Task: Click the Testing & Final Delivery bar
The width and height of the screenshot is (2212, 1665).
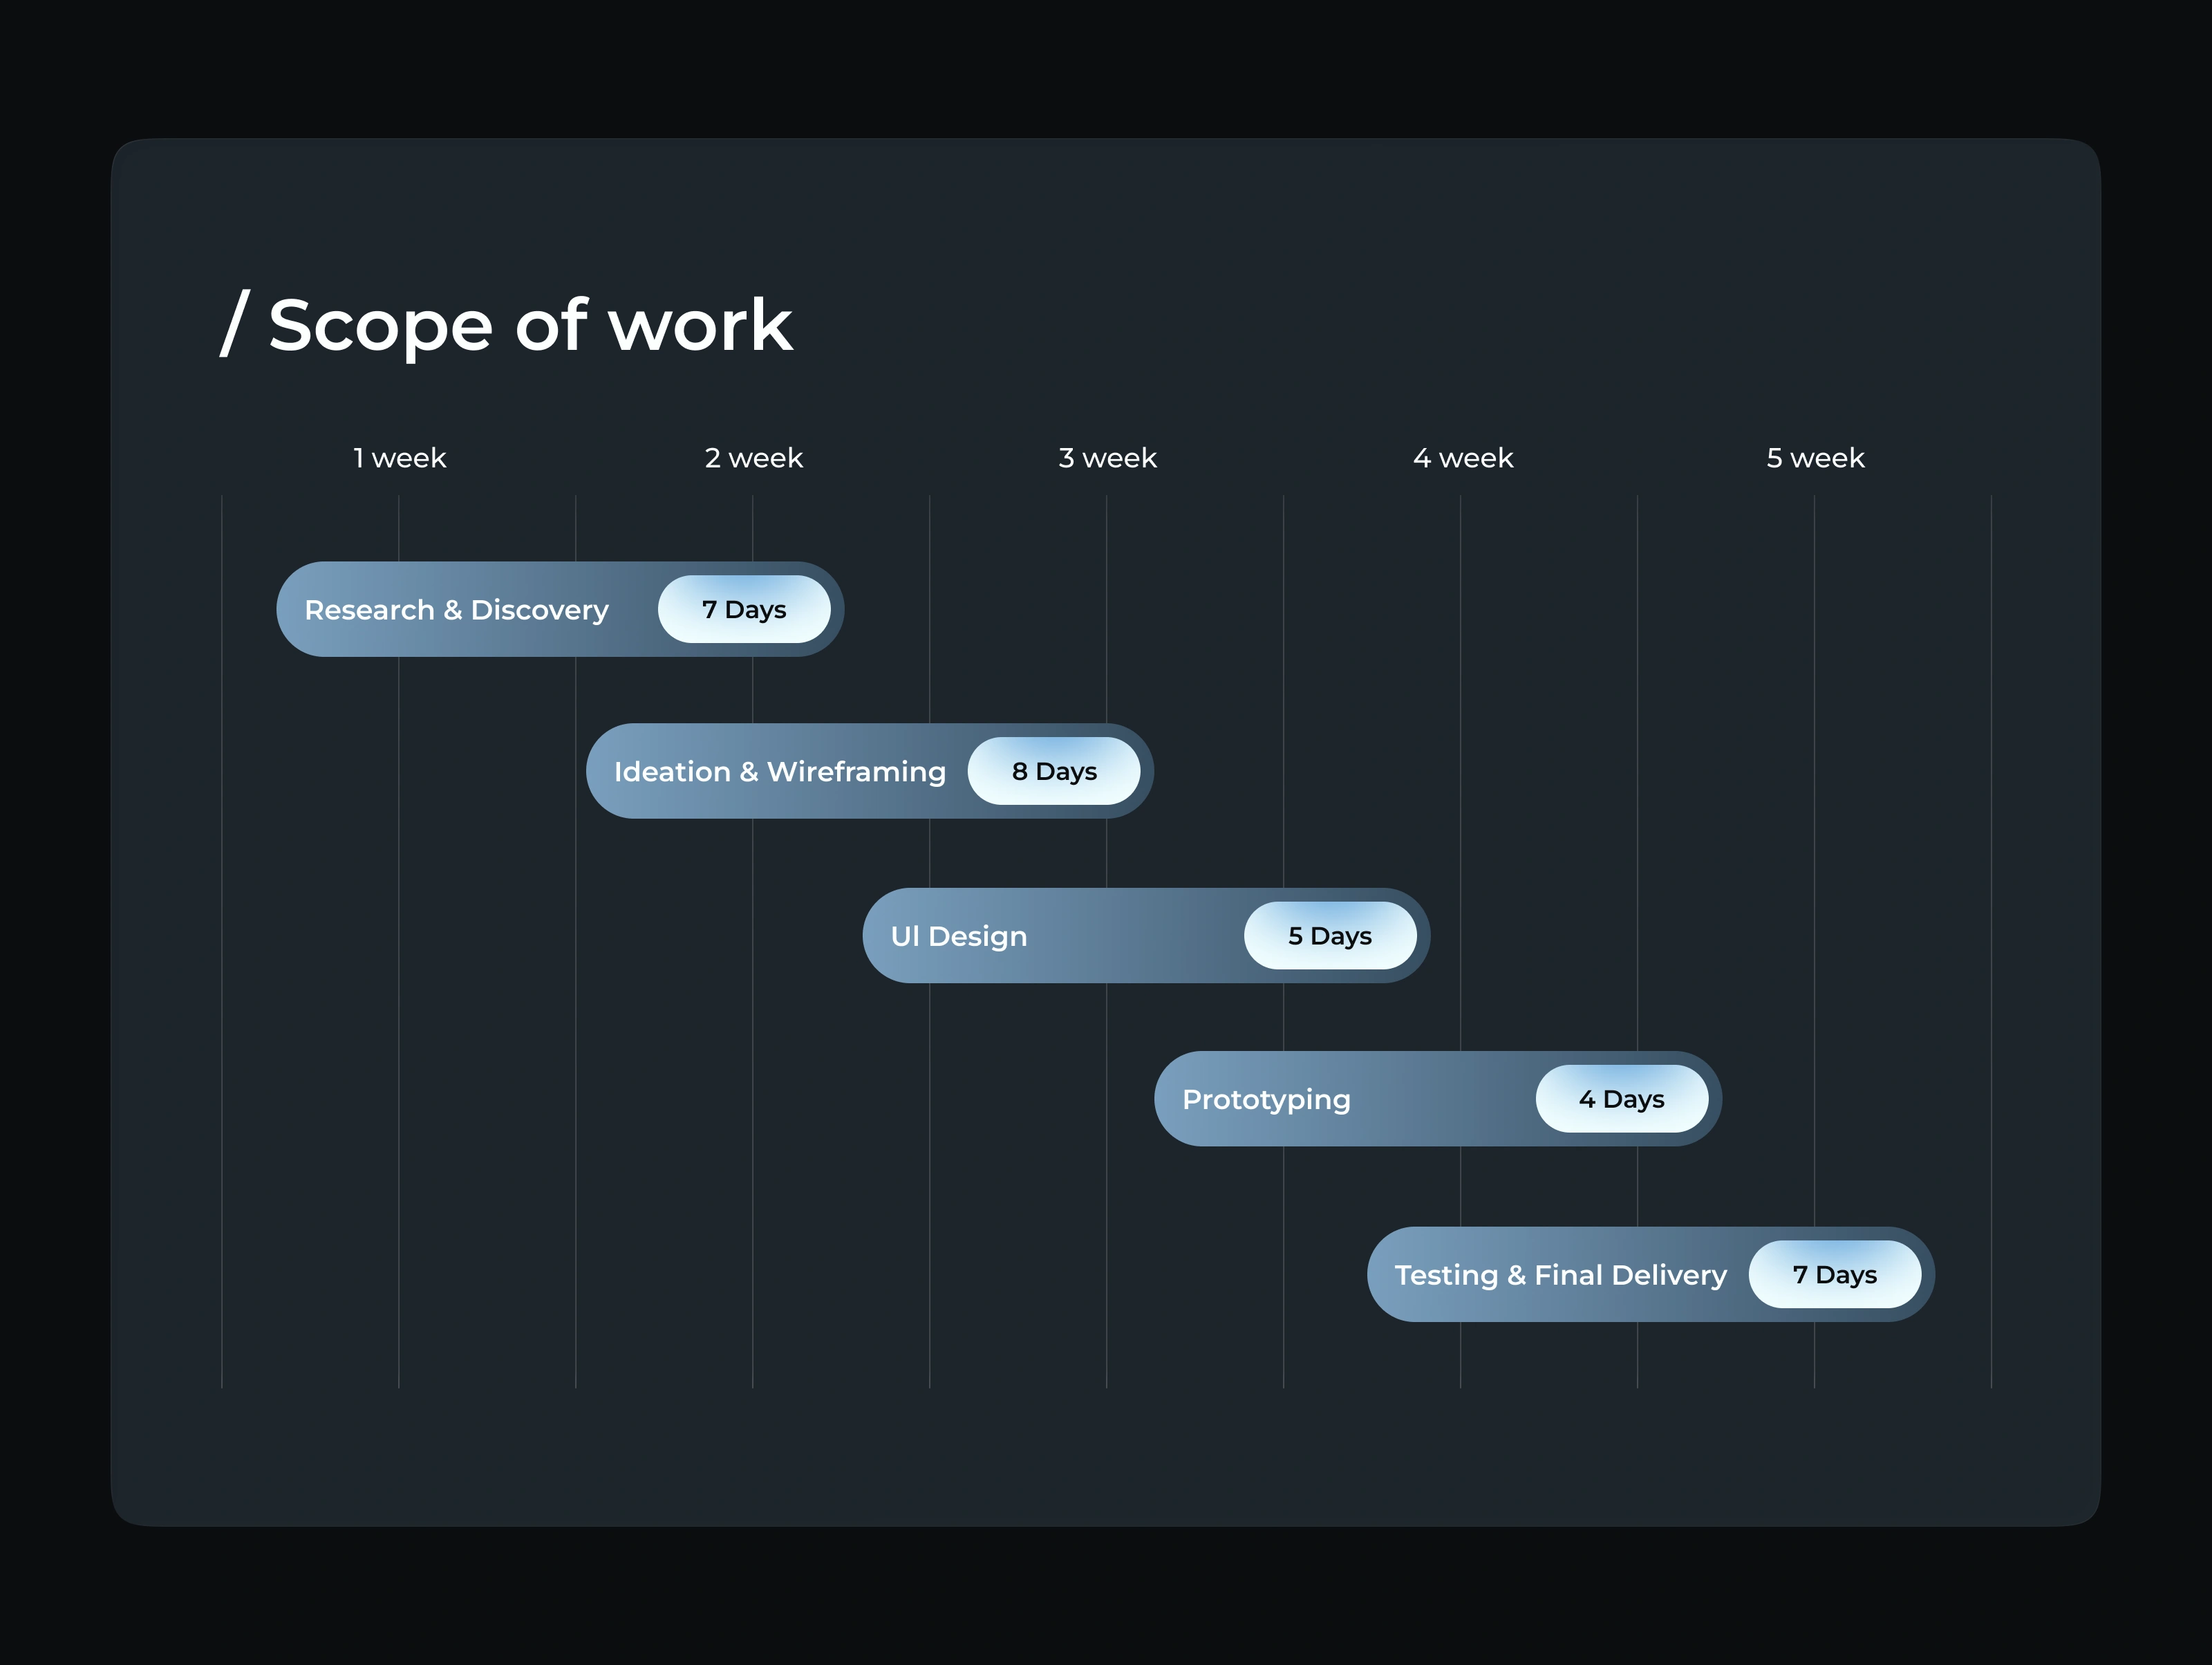Action: tap(1651, 1274)
